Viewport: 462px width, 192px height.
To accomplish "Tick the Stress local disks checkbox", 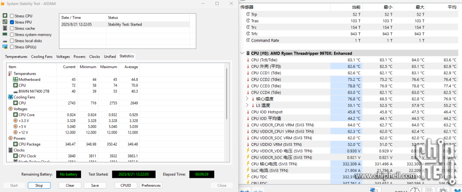I will 12,41.
